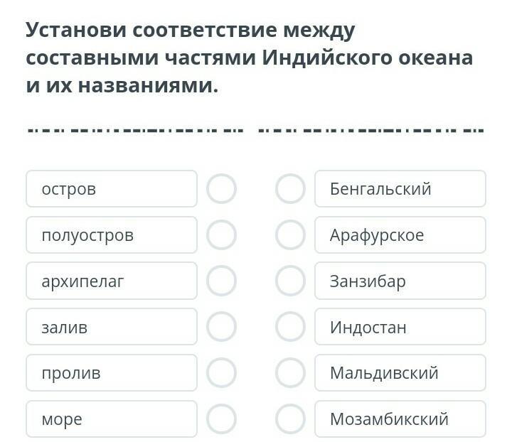Select the radio circle next to залив
The height and width of the screenshot is (442, 512).
coord(221,327)
